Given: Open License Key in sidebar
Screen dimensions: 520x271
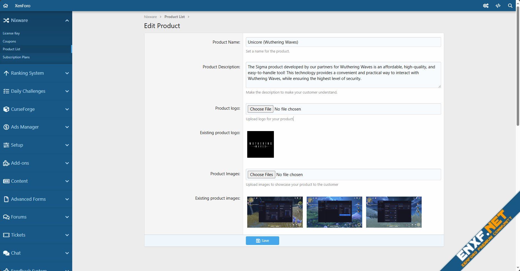Looking at the screenshot, I should [11, 33].
